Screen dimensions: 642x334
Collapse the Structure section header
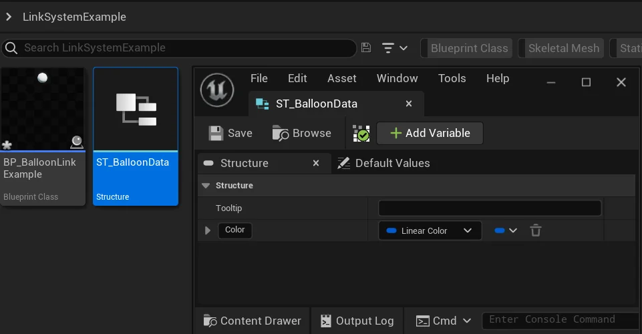click(x=206, y=186)
